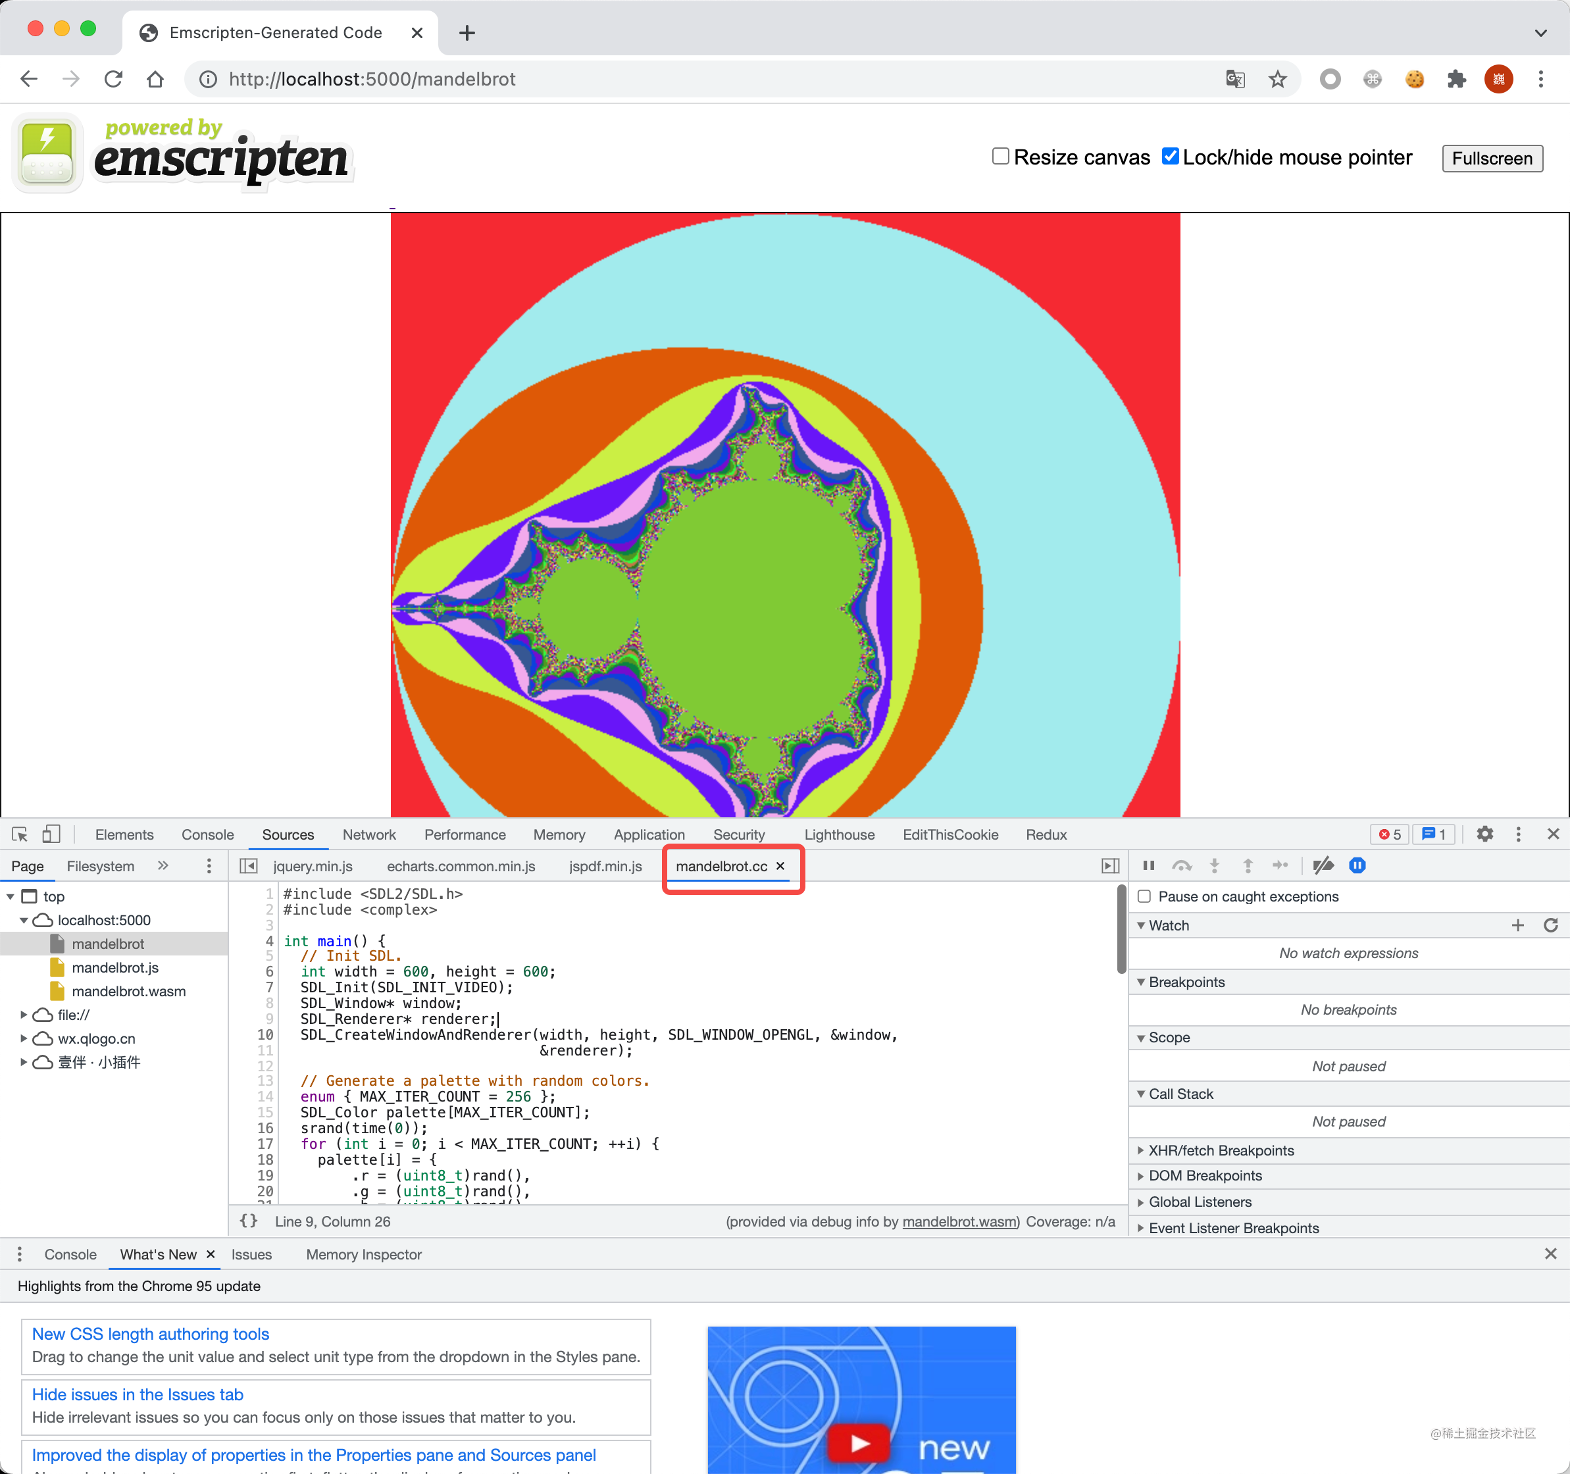Click the issues badge showing 1
This screenshot has height=1474, width=1570.
click(1433, 834)
